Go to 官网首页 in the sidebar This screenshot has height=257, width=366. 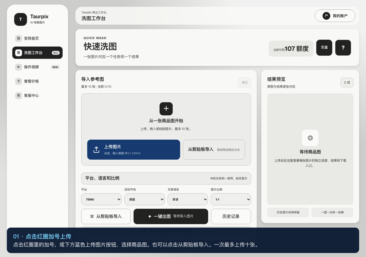coord(37,38)
